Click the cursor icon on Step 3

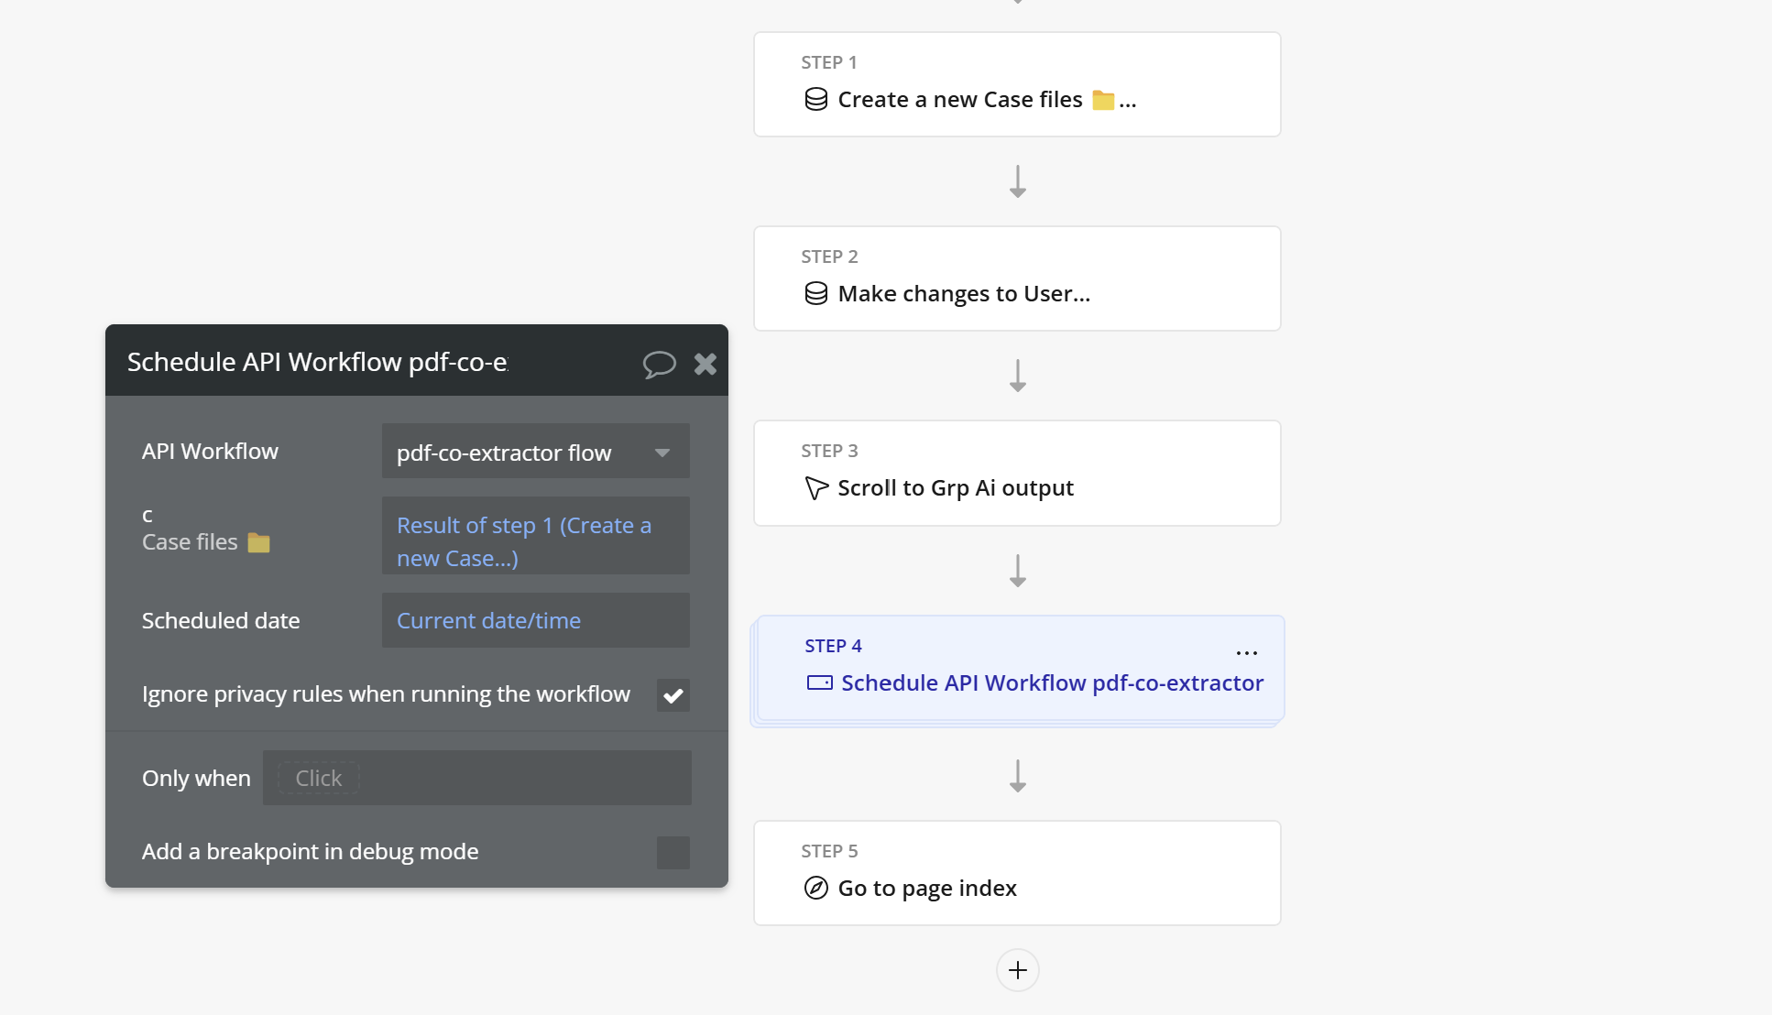pos(815,487)
